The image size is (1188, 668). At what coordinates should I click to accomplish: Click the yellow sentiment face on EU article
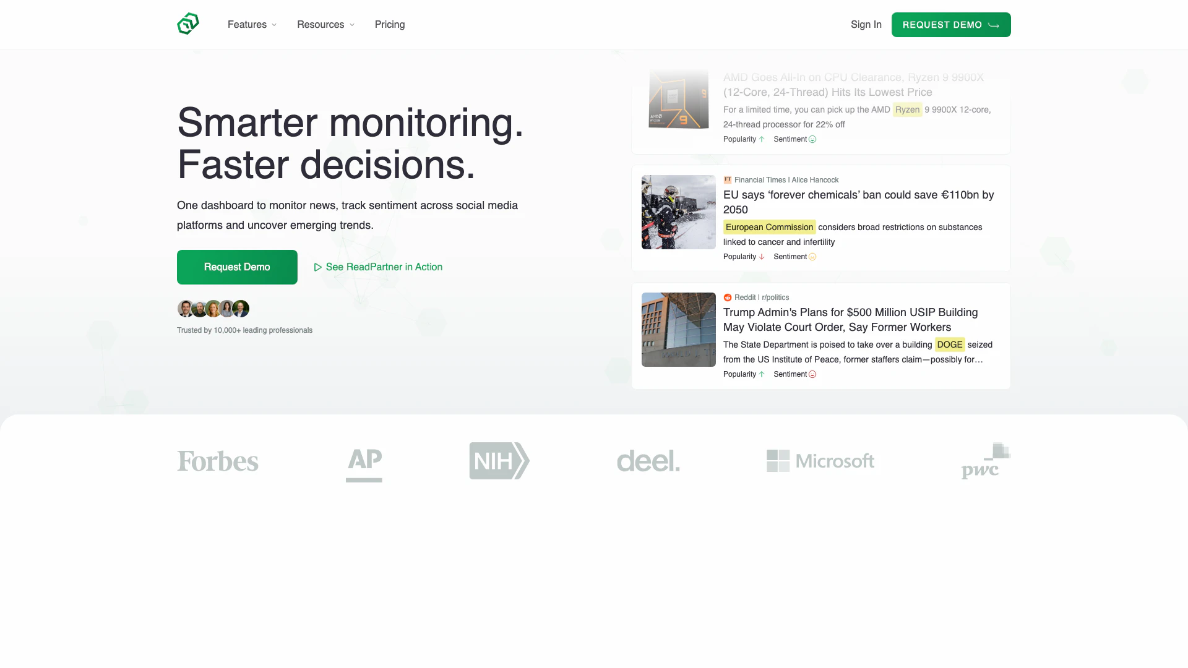pos(812,257)
